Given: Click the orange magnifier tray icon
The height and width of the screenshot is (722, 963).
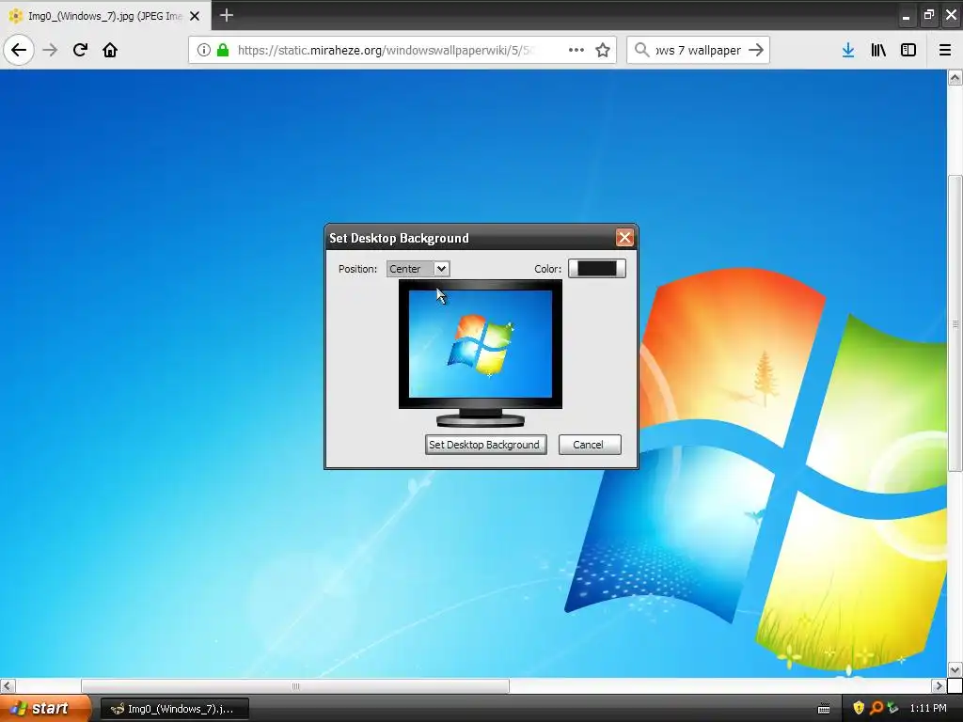Looking at the screenshot, I should pyautogui.click(x=876, y=708).
